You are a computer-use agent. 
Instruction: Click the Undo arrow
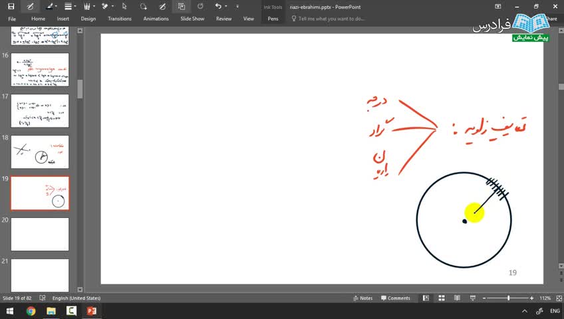click(x=218, y=6)
